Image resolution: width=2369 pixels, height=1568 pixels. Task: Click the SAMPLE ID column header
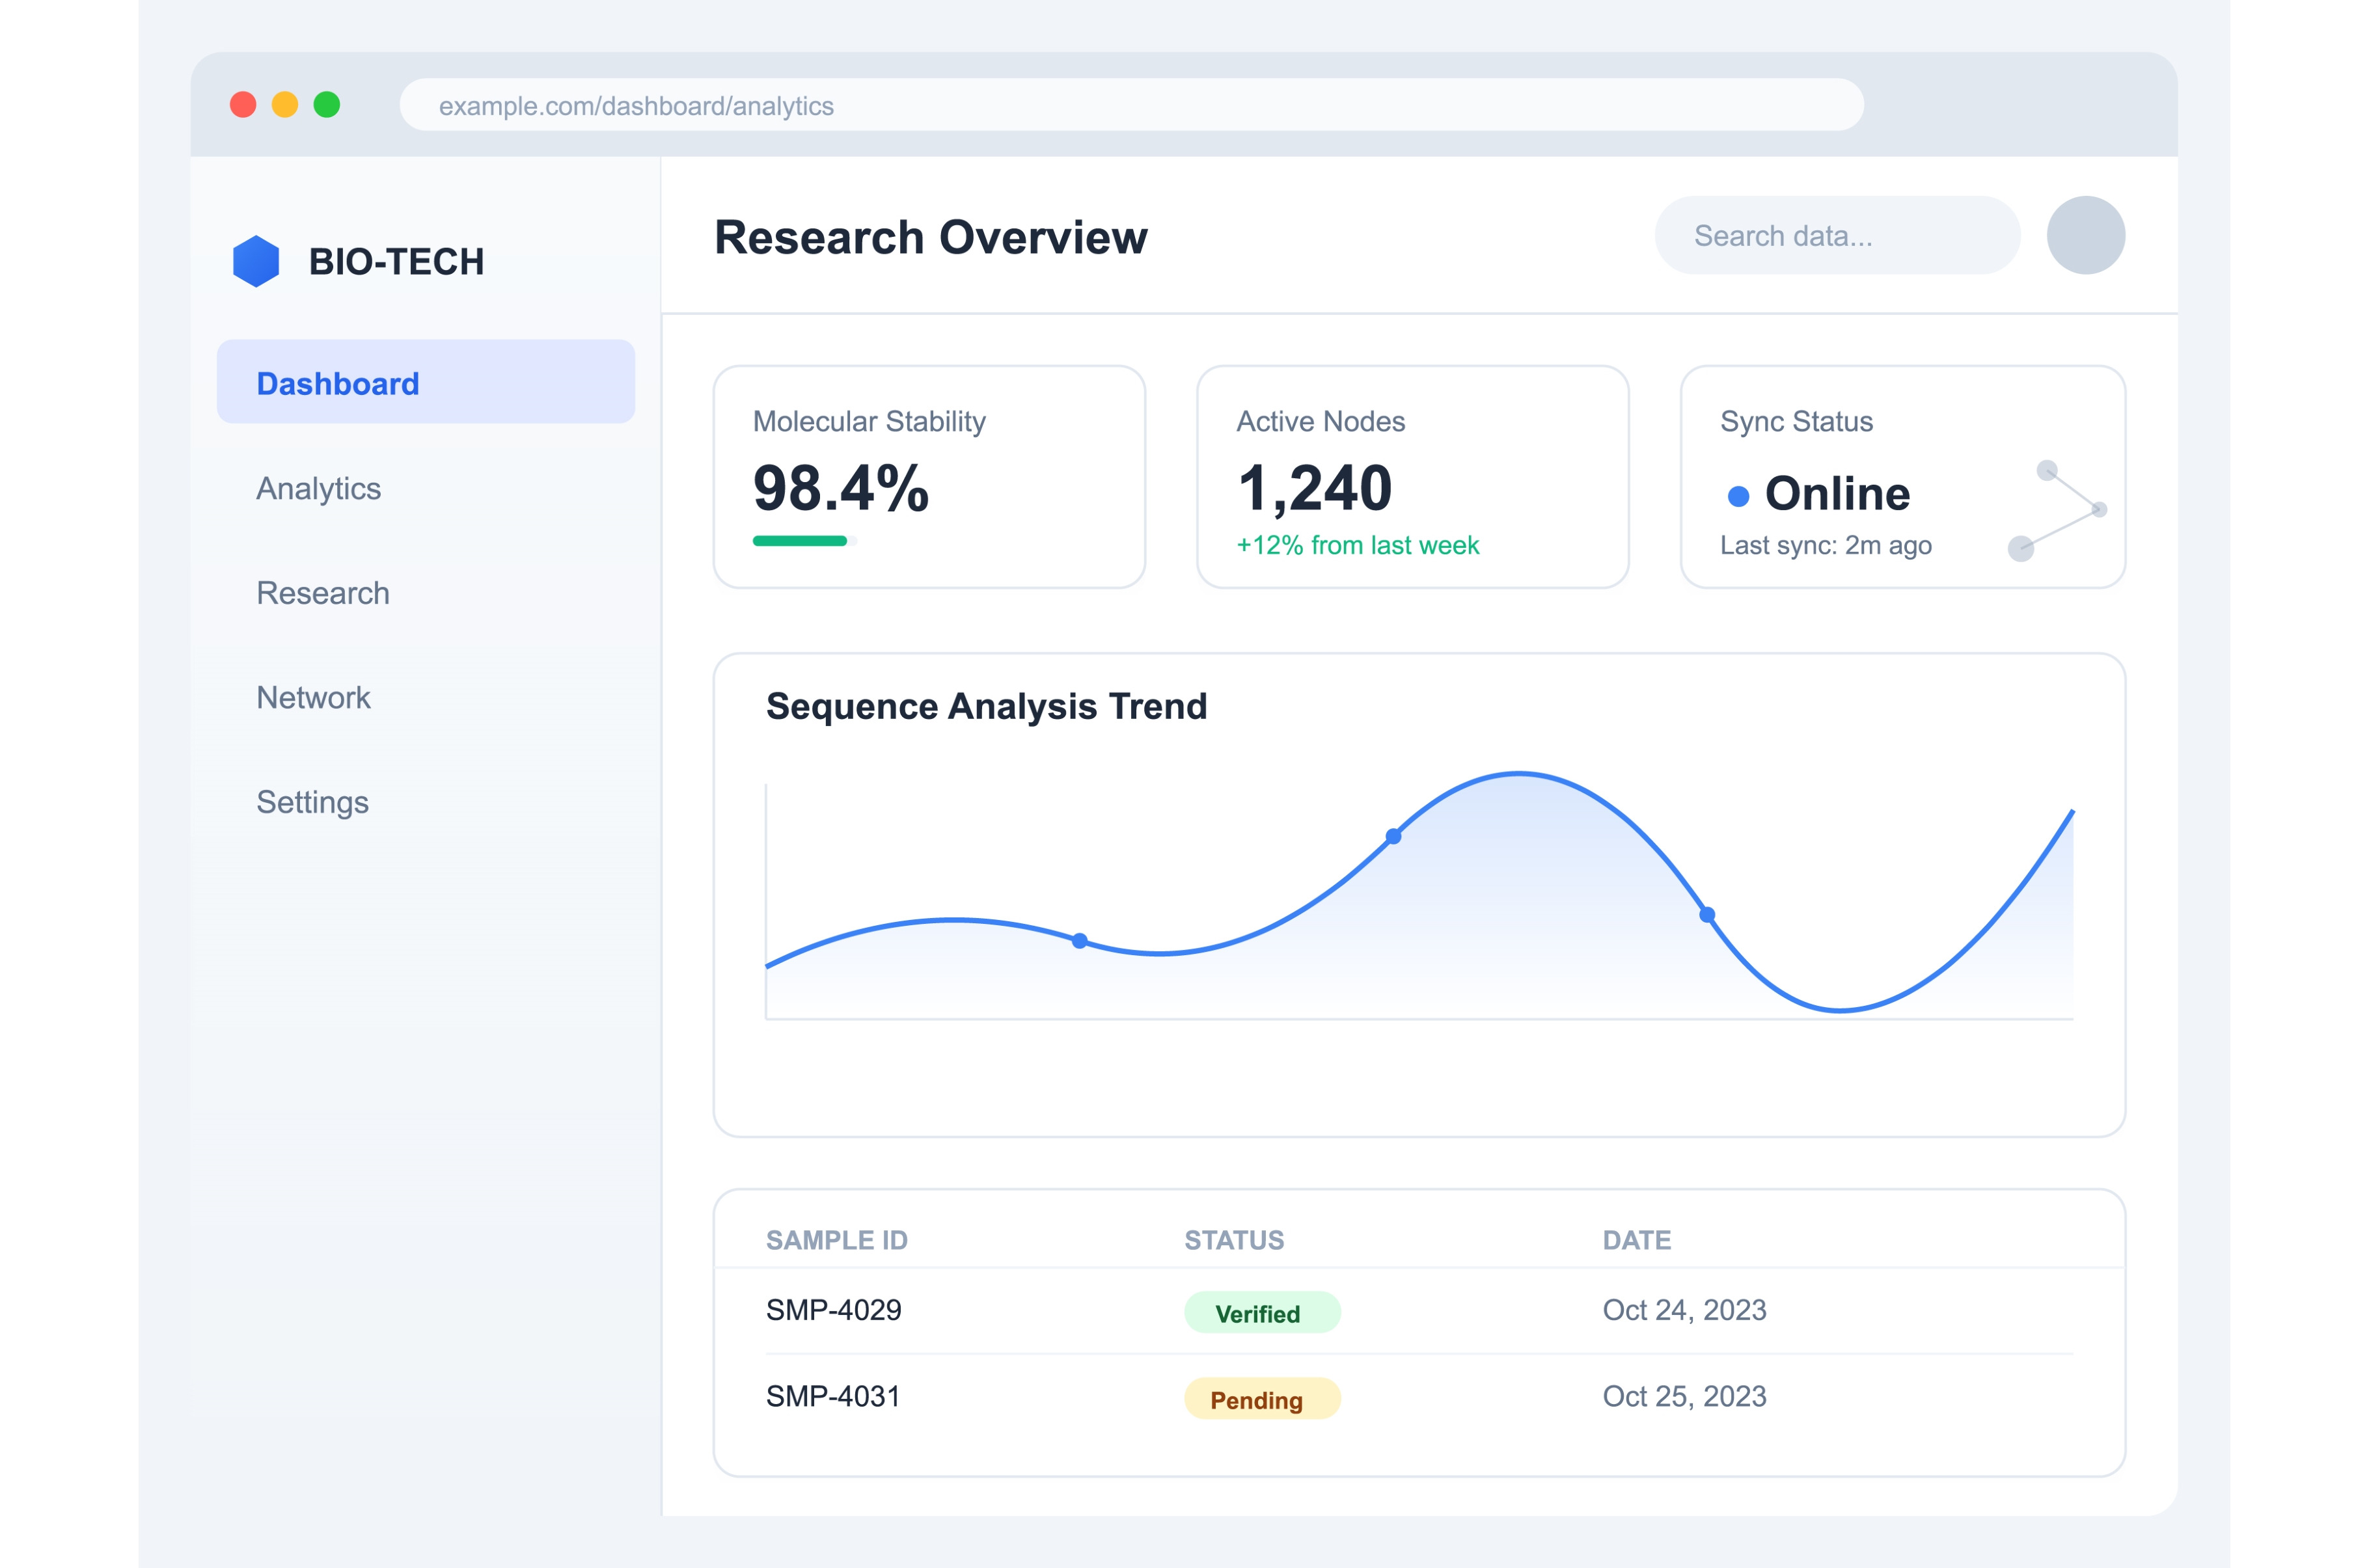[x=836, y=1240]
